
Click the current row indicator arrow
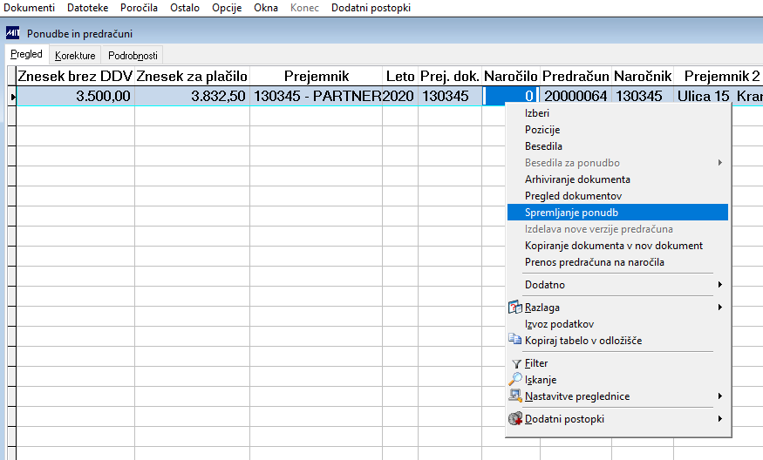[13, 97]
